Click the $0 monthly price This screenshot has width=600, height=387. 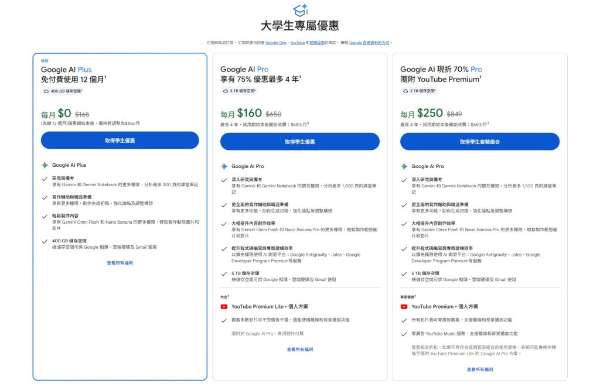(x=64, y=113)
